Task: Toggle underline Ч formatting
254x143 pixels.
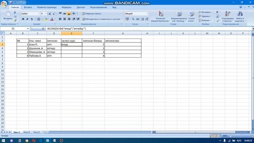Action: (x=32, y=19)
